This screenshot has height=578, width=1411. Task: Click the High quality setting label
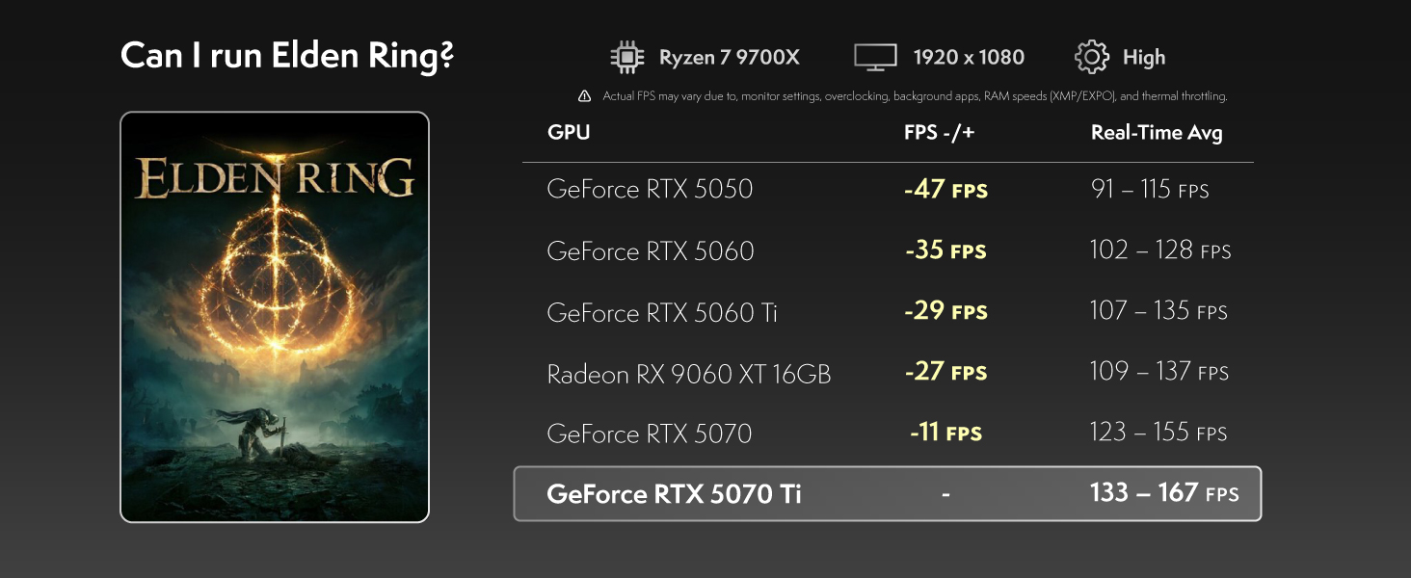point(1144,58)
